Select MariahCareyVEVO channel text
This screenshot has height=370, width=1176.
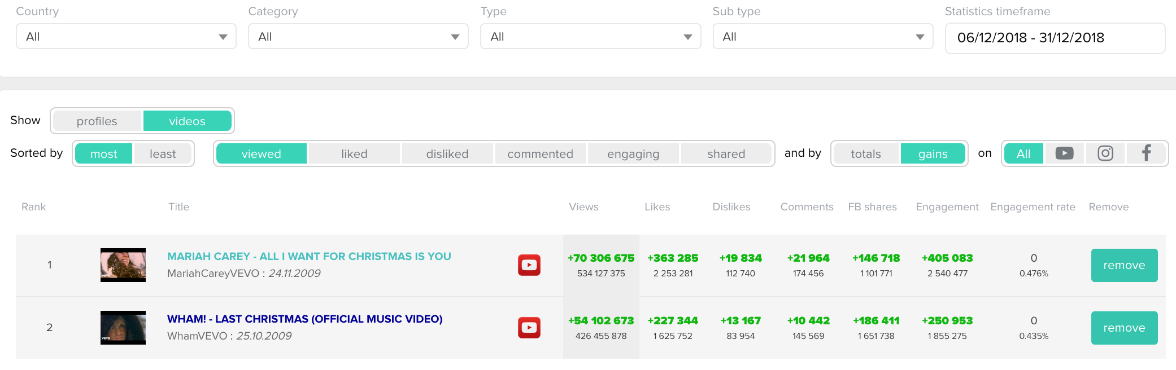pyautogui.click(x=213, y=274)
